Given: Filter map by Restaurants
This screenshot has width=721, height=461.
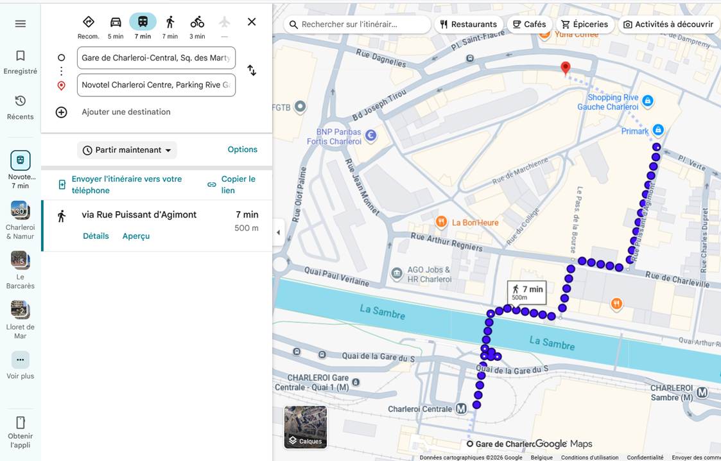Looking at the screenshot, I should click(x=469, y=24).
